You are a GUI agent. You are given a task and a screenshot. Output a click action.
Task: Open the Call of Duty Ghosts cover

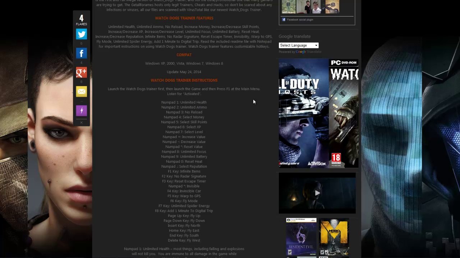pyautogui.click(x=304, y=113)
